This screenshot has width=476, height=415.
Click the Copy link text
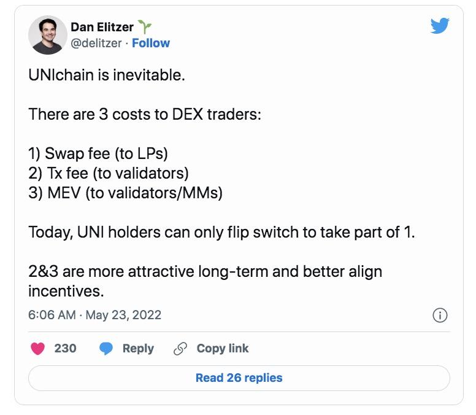click(223, 349)
